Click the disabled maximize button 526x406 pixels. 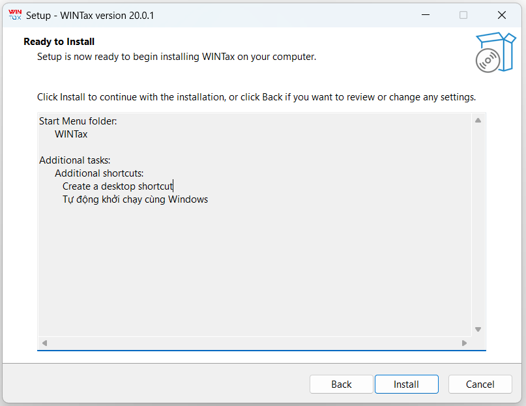[x=463, y=15]
